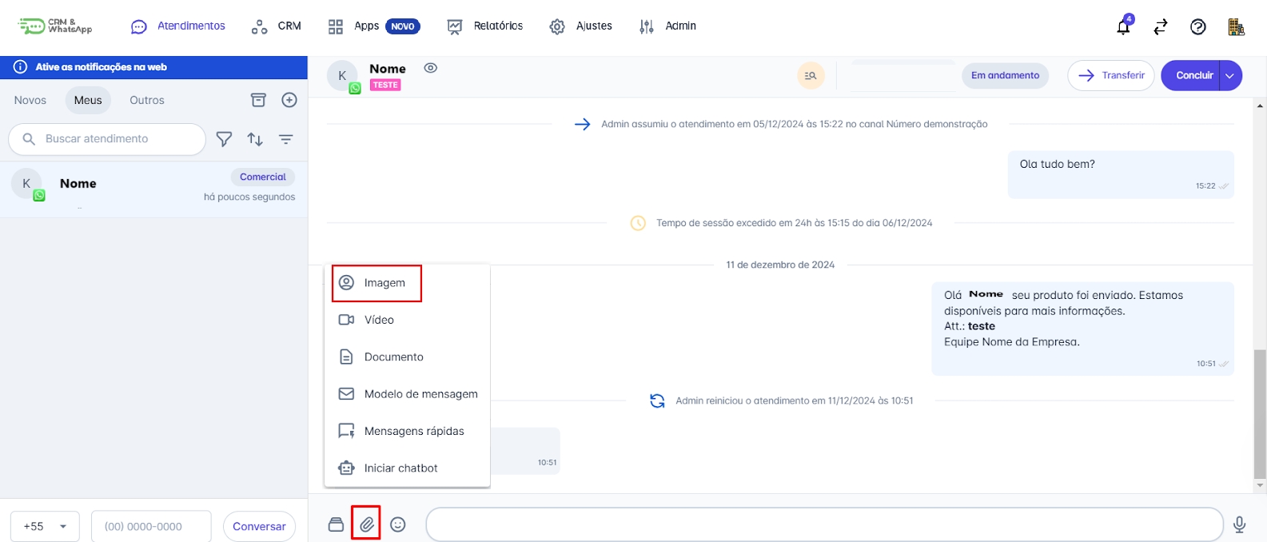Open the filter funnel icon
1267x542 pixels.
point(225,139)
